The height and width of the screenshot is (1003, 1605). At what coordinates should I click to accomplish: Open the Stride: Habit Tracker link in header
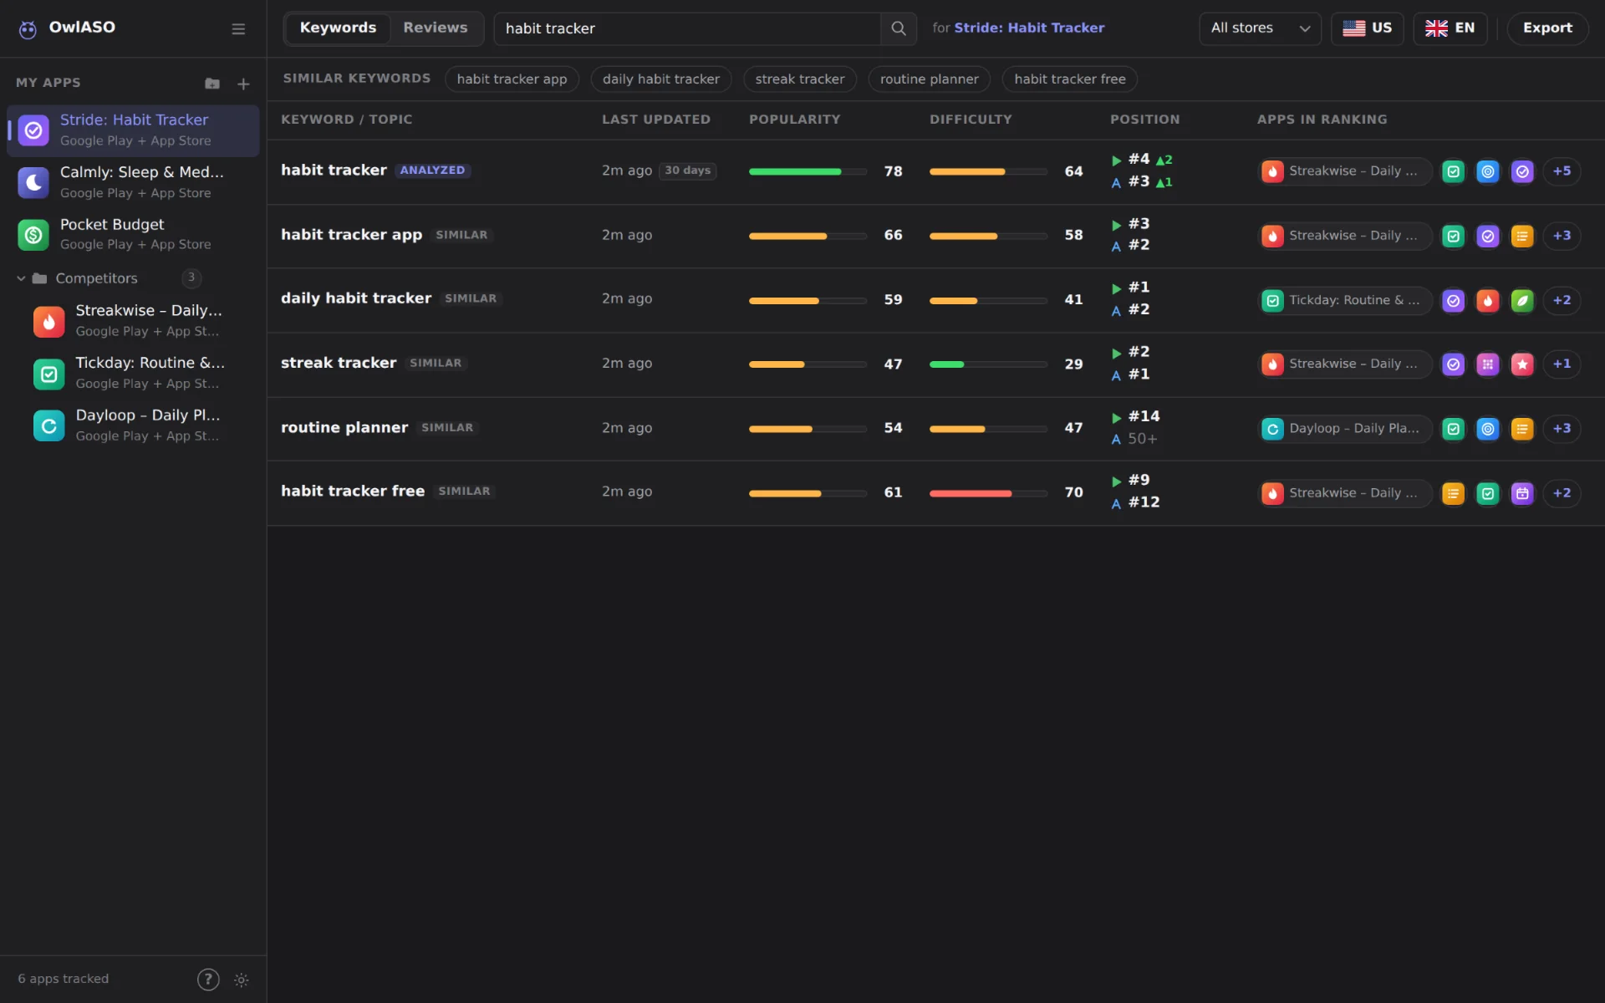tap(1029, 28)
